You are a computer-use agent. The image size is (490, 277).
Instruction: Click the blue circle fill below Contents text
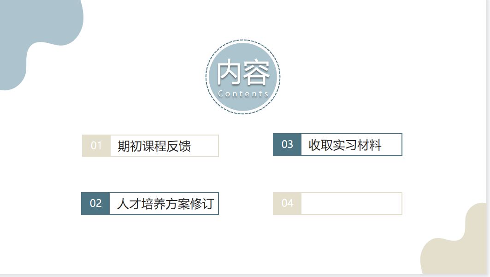click(x=243, y=105)
